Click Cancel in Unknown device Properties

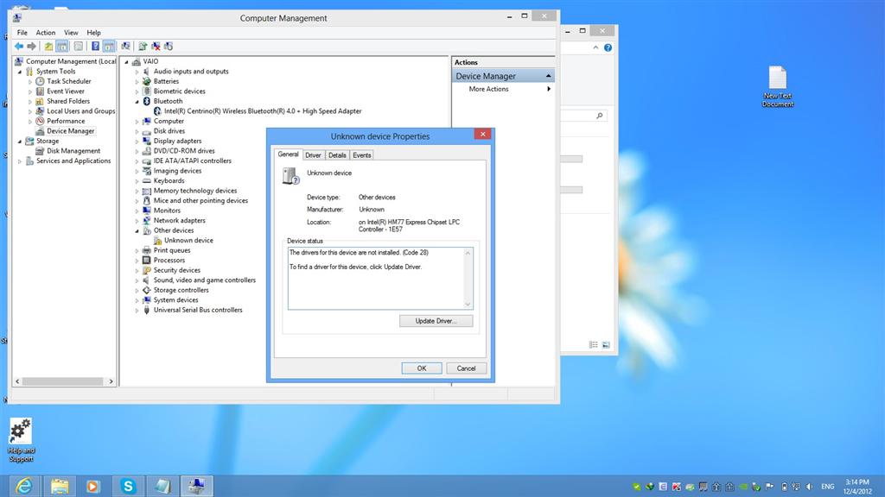point(466,368)
